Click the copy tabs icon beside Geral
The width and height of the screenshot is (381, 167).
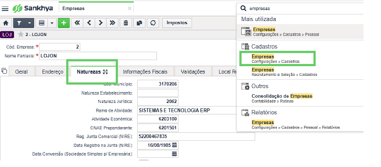tap(4, 71)
